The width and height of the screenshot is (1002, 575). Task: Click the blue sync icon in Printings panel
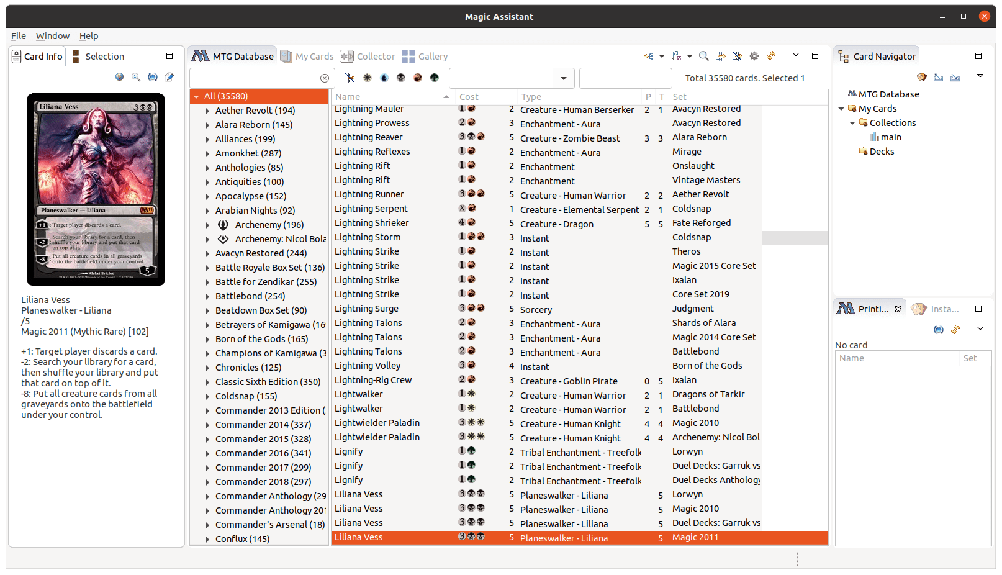(x=939, y=329)
